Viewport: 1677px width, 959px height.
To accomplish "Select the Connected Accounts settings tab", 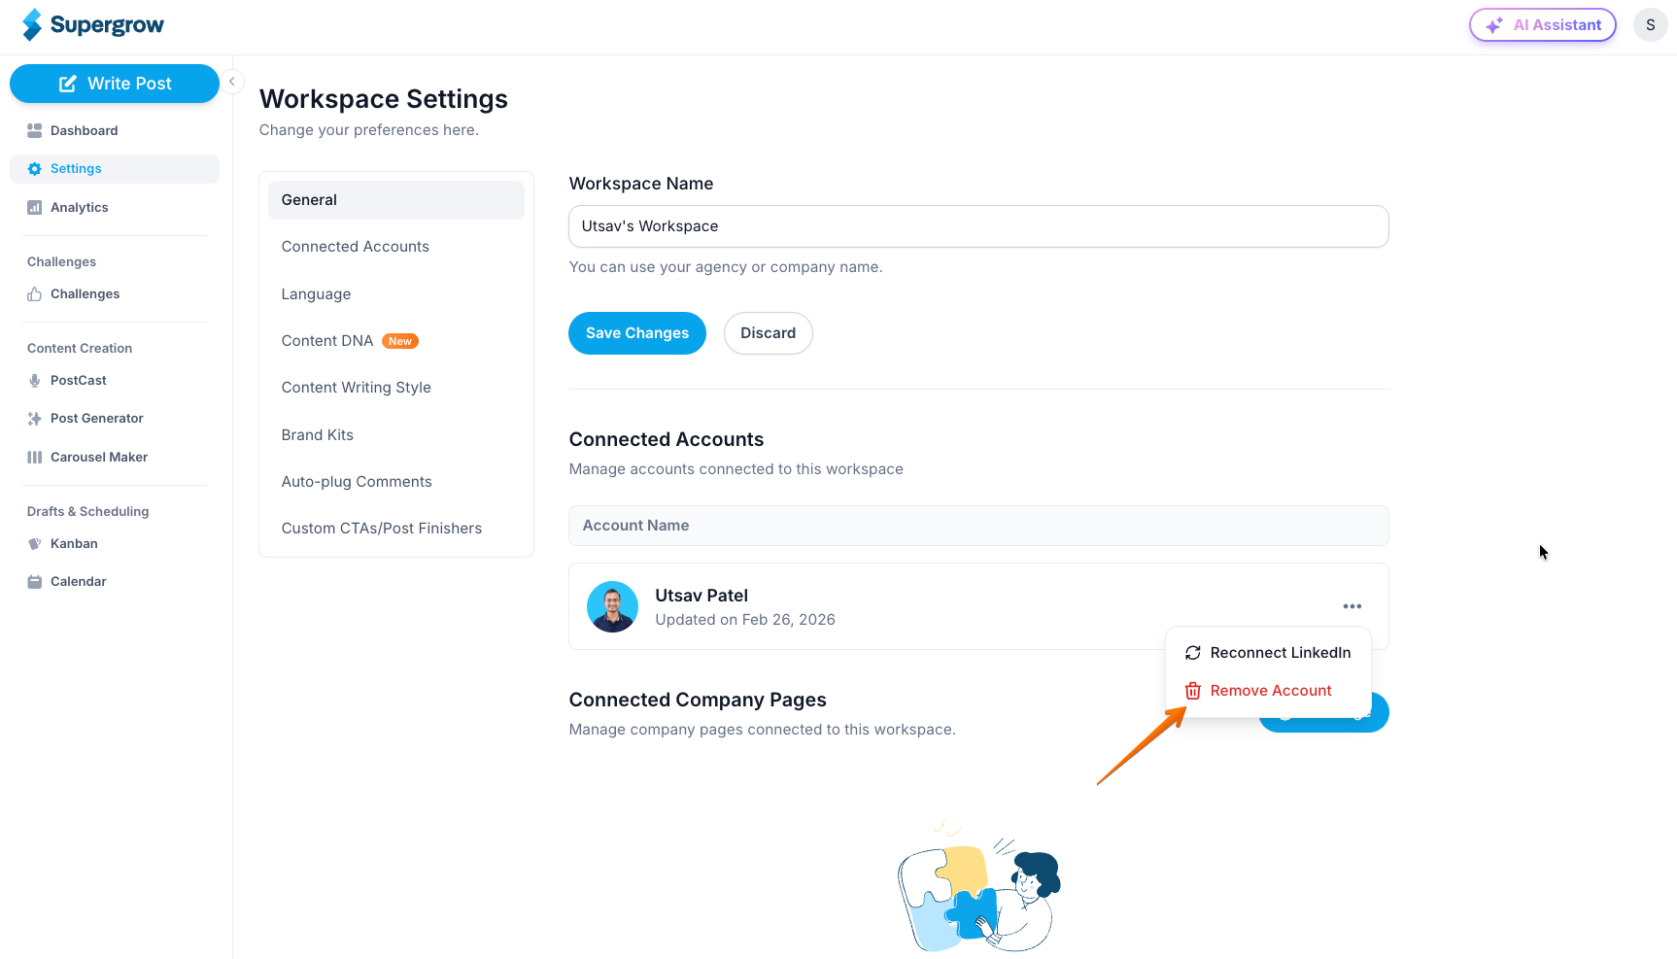I will point(396,247).
